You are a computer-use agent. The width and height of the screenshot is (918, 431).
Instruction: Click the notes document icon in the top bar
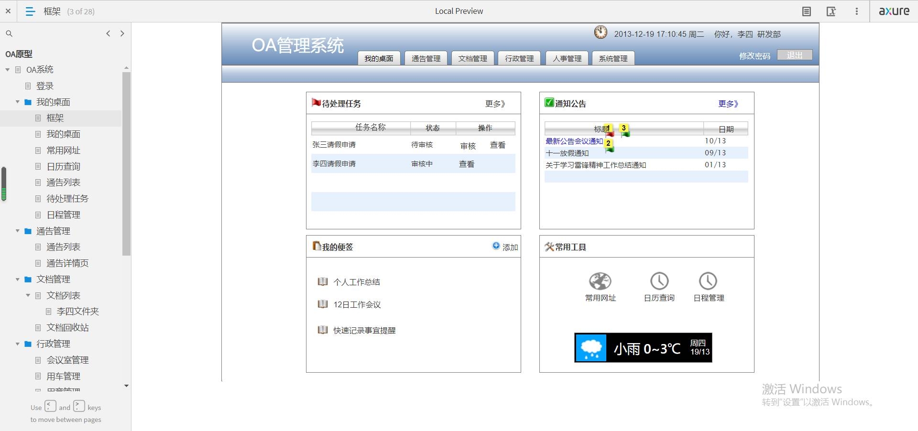(x=807, y=11)
